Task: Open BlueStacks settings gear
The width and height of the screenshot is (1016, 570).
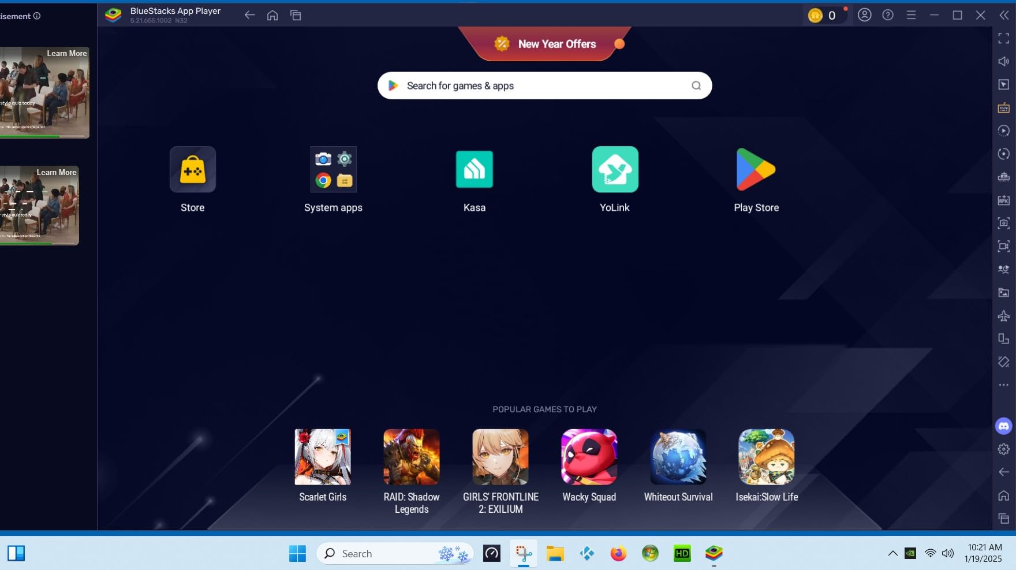Action: pos(1004,449)
